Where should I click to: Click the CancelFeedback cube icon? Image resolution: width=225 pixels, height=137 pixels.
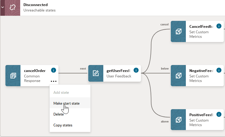[x=178, y=31]
